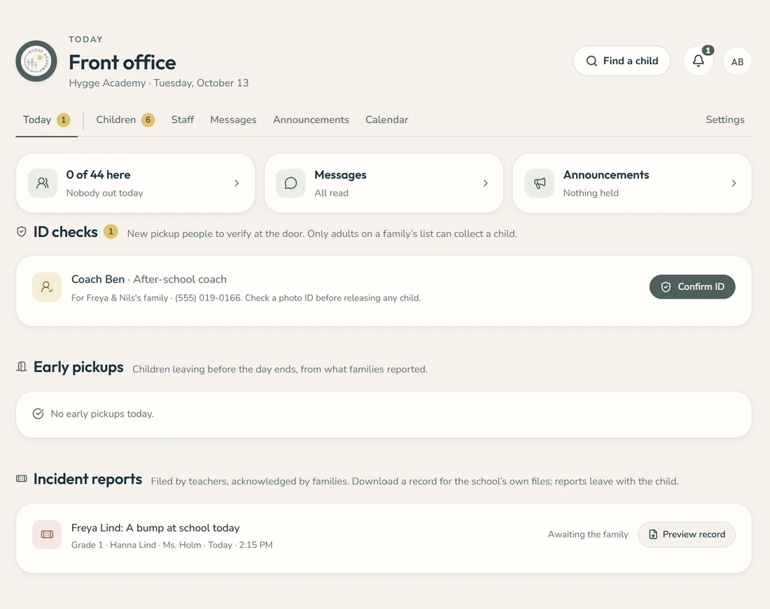The image size is (770, 609).
Task: Click the megaphone Announcements card icon
Action: [540, 183]
